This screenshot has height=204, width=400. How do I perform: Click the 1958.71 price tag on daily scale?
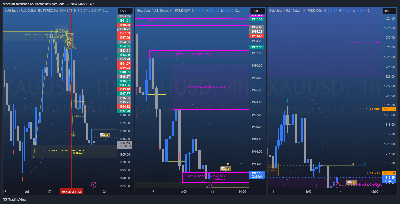[125, 29]
